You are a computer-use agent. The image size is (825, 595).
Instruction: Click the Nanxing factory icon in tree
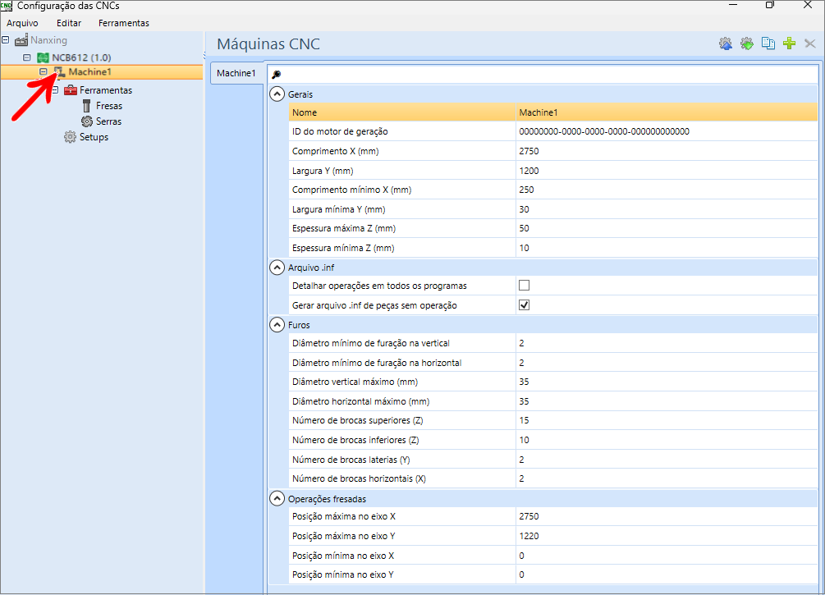21,40
